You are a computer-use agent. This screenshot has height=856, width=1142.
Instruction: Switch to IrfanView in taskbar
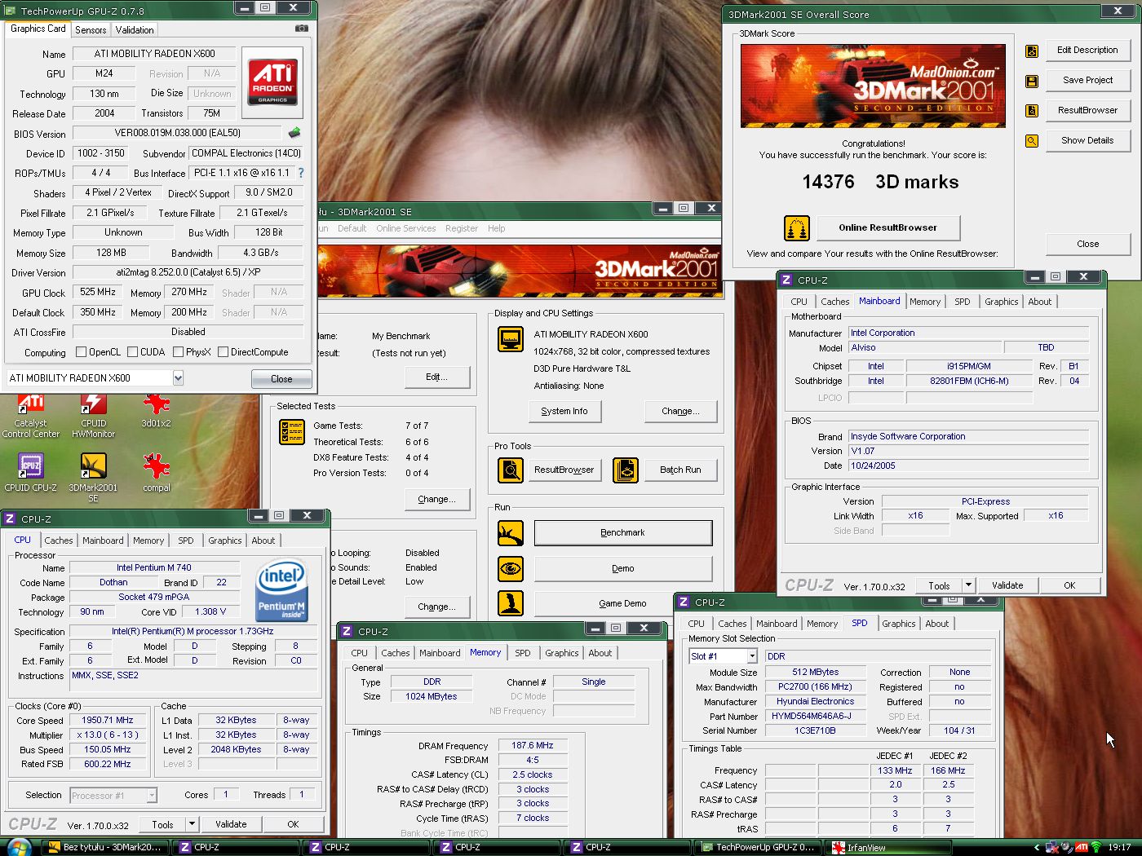pos(887,848)
